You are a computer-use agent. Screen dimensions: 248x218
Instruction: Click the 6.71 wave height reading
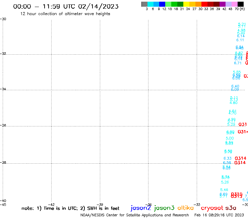(x=238, y=63)
